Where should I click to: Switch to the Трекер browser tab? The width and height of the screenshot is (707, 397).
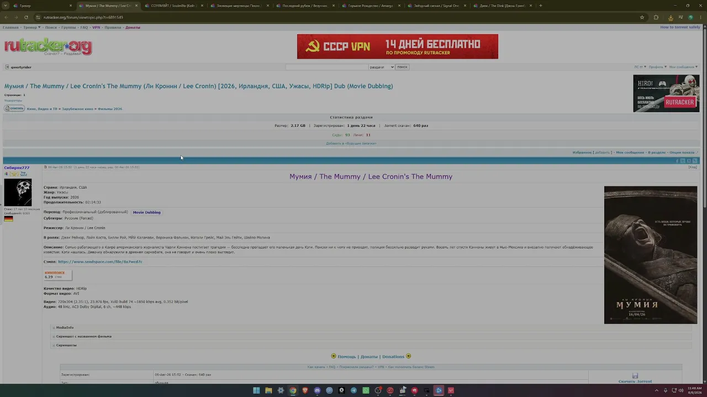[41, 6]
